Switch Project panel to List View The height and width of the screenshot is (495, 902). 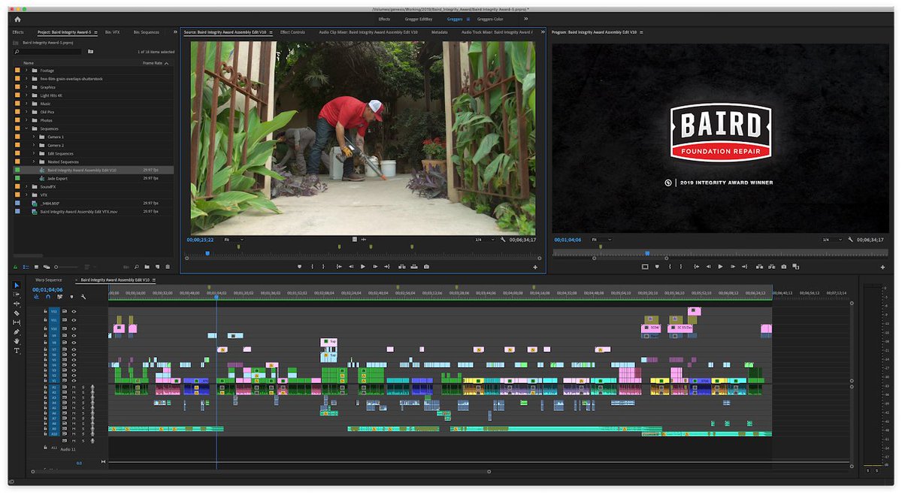26,267
